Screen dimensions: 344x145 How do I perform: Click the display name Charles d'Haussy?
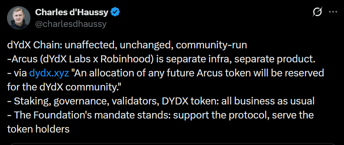tap(72, 12)
